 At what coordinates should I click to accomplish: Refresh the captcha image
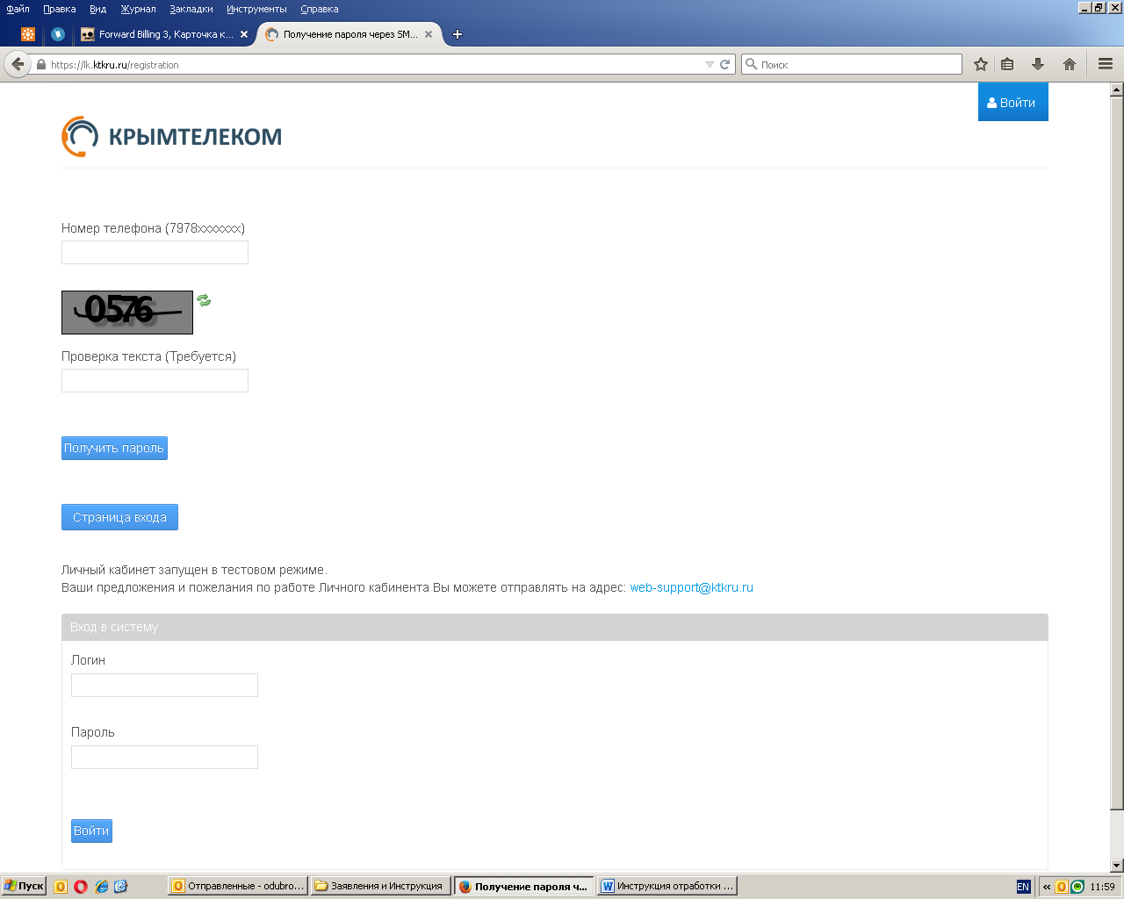coord(204,300)
